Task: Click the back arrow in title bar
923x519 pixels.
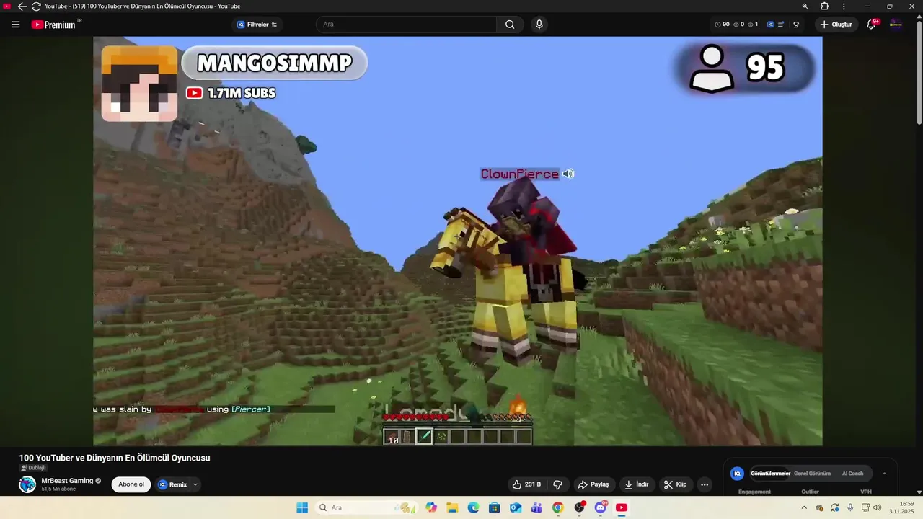Action: click(x=22, y=6)
